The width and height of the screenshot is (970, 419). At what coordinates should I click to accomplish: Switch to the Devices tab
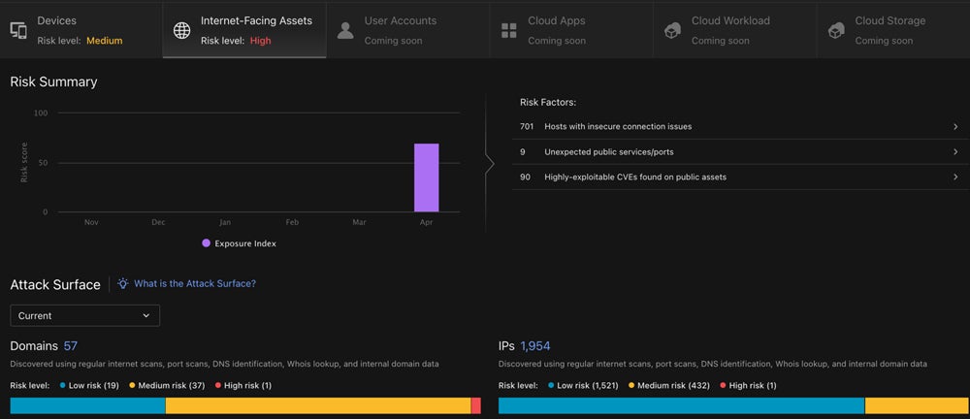[x=81, y=30]
